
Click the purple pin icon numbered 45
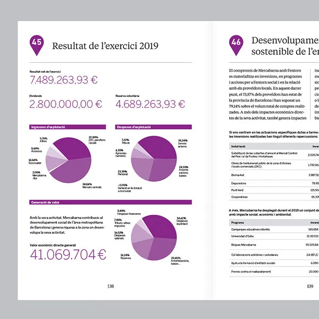click(x=37, y=45)
